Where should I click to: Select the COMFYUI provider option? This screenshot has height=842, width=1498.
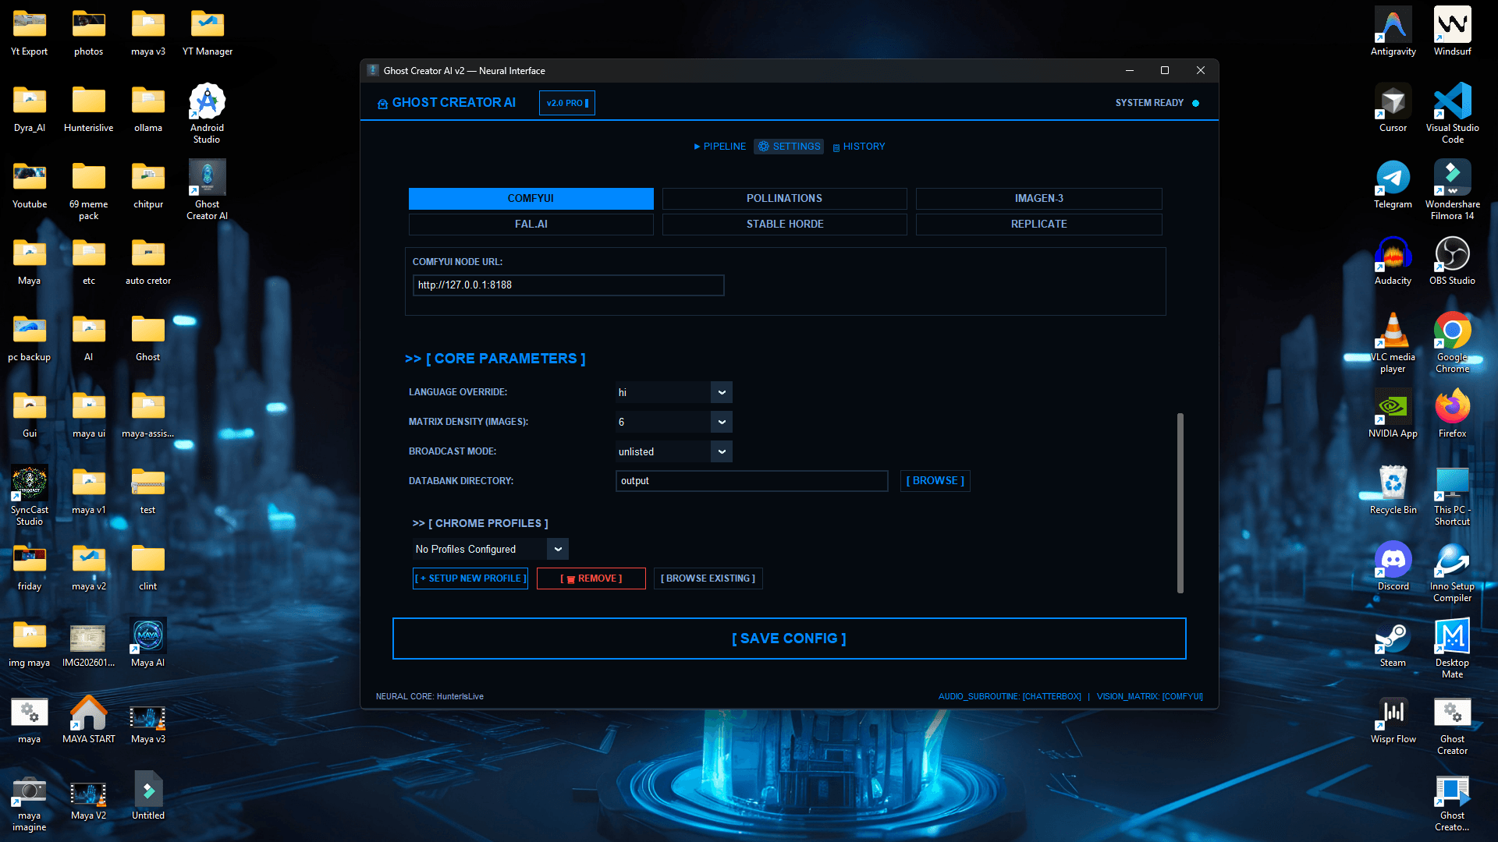[x=531, y=199]
